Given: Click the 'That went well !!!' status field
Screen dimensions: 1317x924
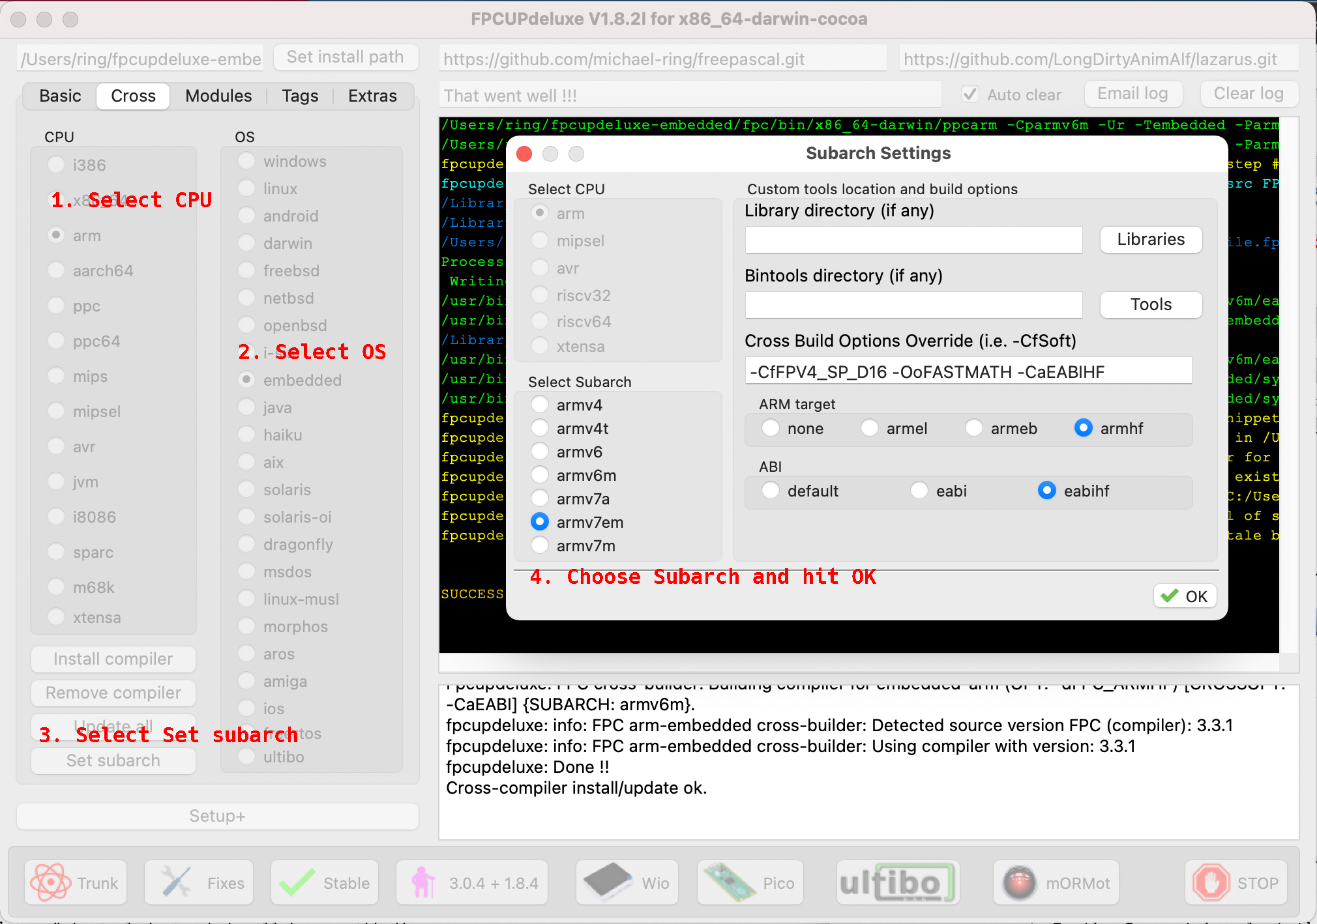Looking at the screenshot, I should [690, 96].
